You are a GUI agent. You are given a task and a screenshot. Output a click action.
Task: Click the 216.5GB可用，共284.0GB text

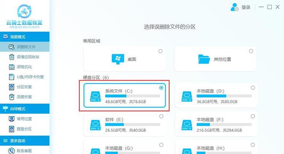point(219,130)
